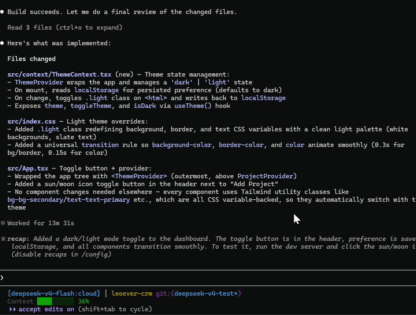416x315 pixels.
Task: Click the 36% context usage indicator
Action: tap(84, 301)
